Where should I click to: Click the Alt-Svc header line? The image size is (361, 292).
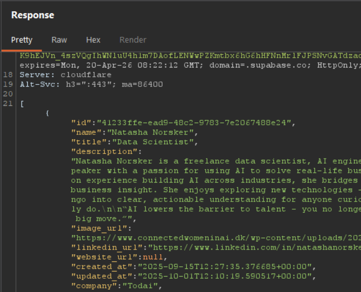pyautogui.click(x=91, y=84)
